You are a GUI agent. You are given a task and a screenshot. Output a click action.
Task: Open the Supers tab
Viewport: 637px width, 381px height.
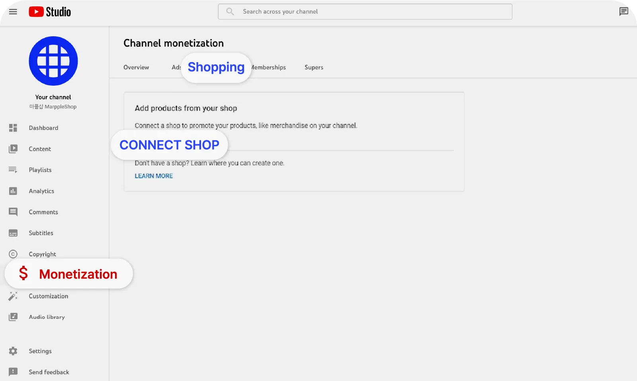314,67
